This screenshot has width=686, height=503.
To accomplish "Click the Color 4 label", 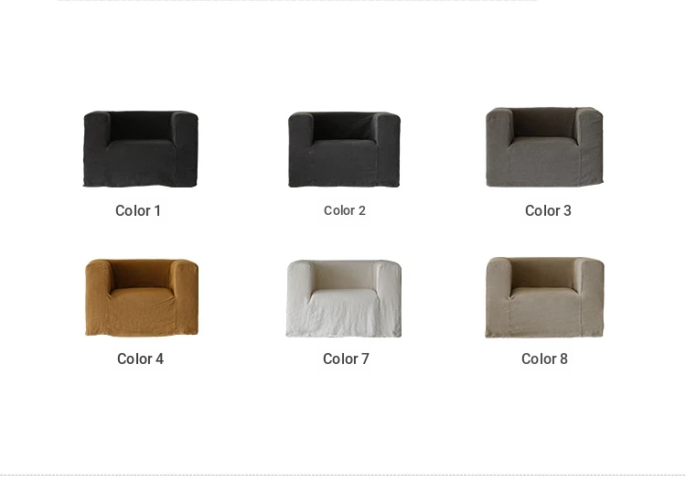I will pos(141,359).
